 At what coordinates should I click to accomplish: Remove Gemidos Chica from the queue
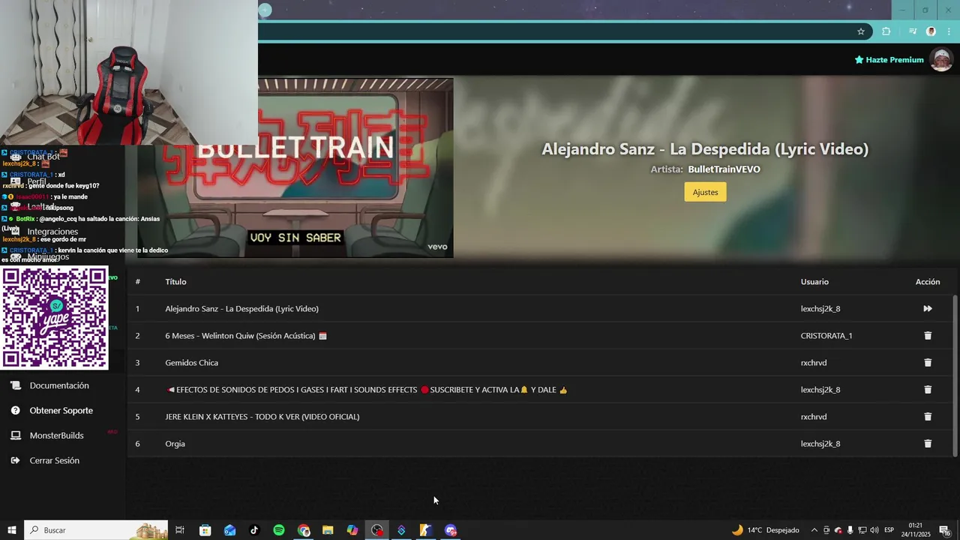point(928,362)
